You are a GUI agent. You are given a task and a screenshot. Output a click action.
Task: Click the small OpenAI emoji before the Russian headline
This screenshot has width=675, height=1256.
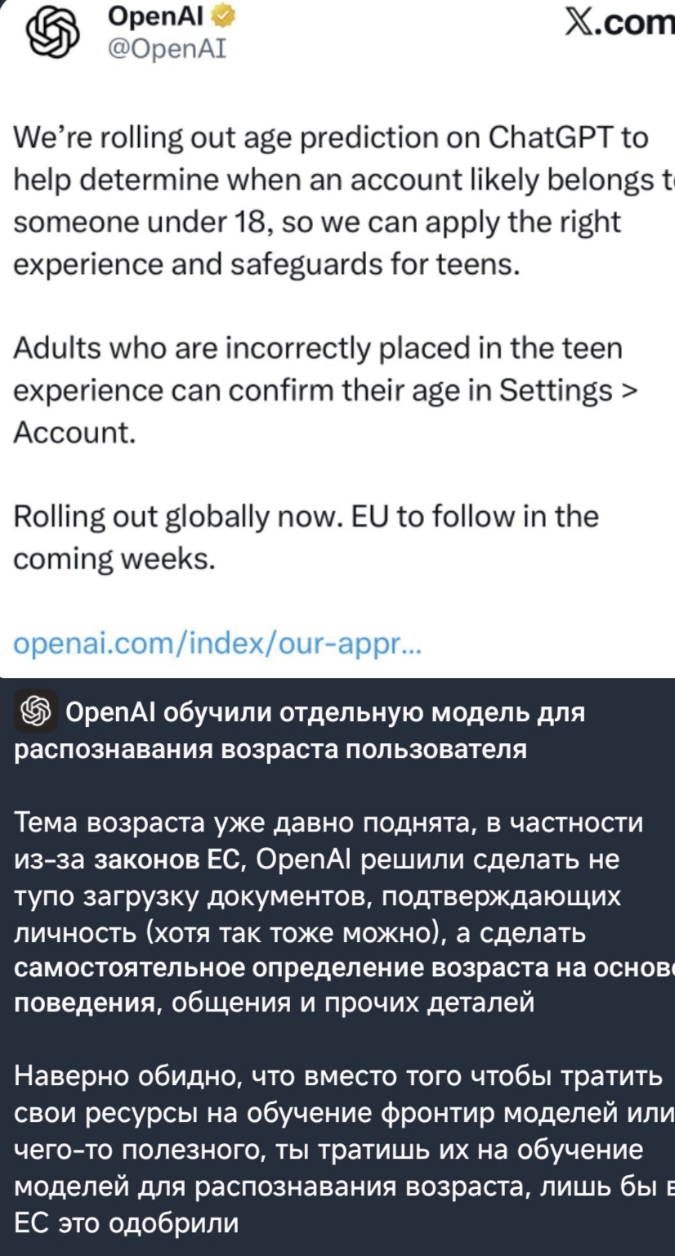click(x=35, y=711)
